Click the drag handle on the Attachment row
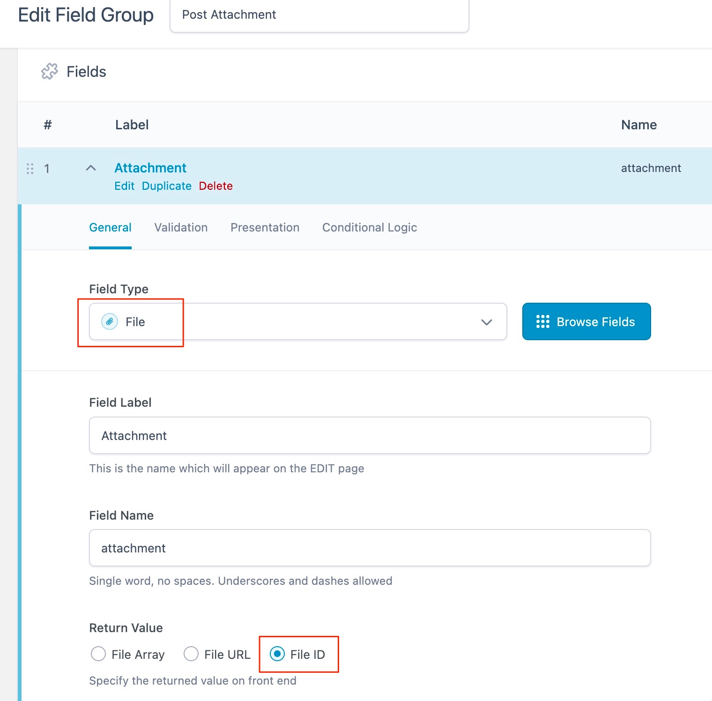Screen dimensions: 712x701 (x=30, y=169)
